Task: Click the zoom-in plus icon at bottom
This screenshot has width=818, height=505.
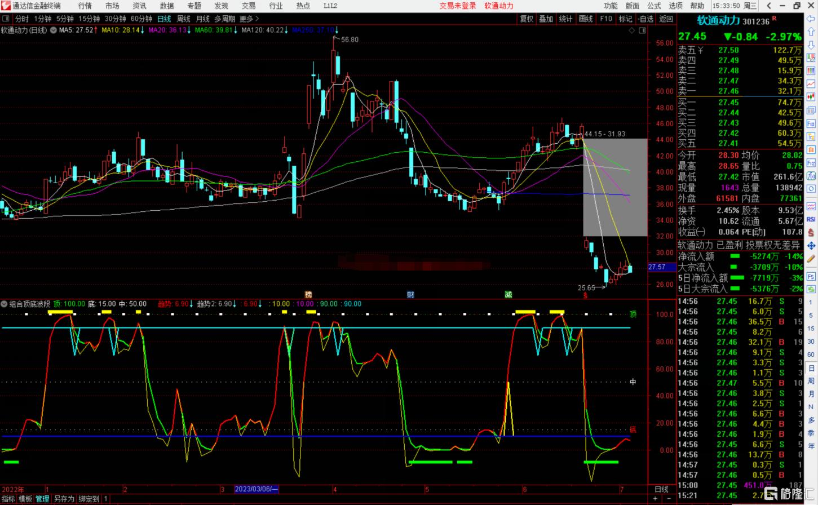Action: coord(655,499)
